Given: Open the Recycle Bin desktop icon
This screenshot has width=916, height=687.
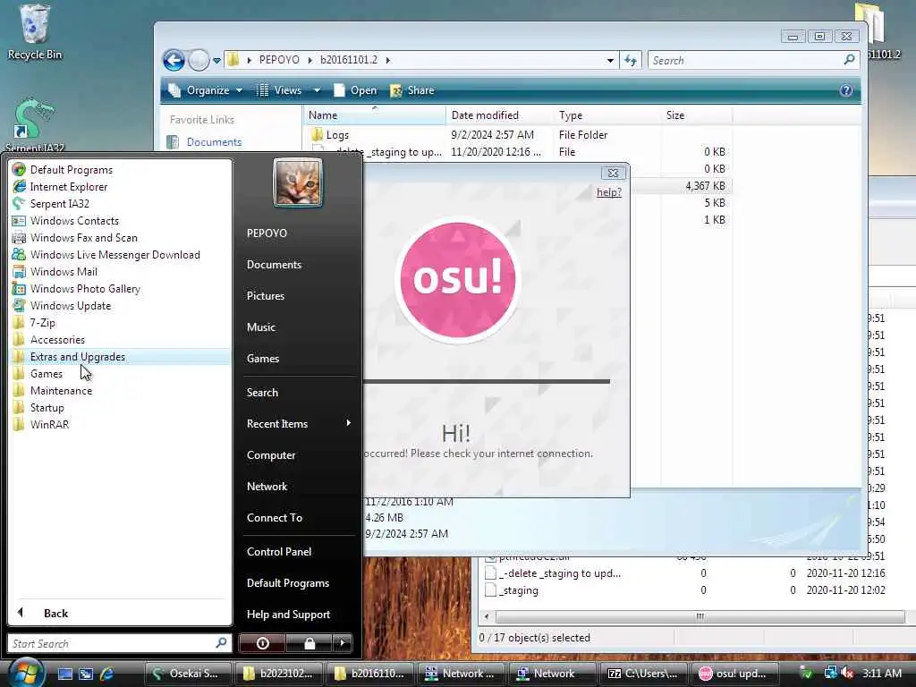Looking at the screenshot, I should point(34,31).
